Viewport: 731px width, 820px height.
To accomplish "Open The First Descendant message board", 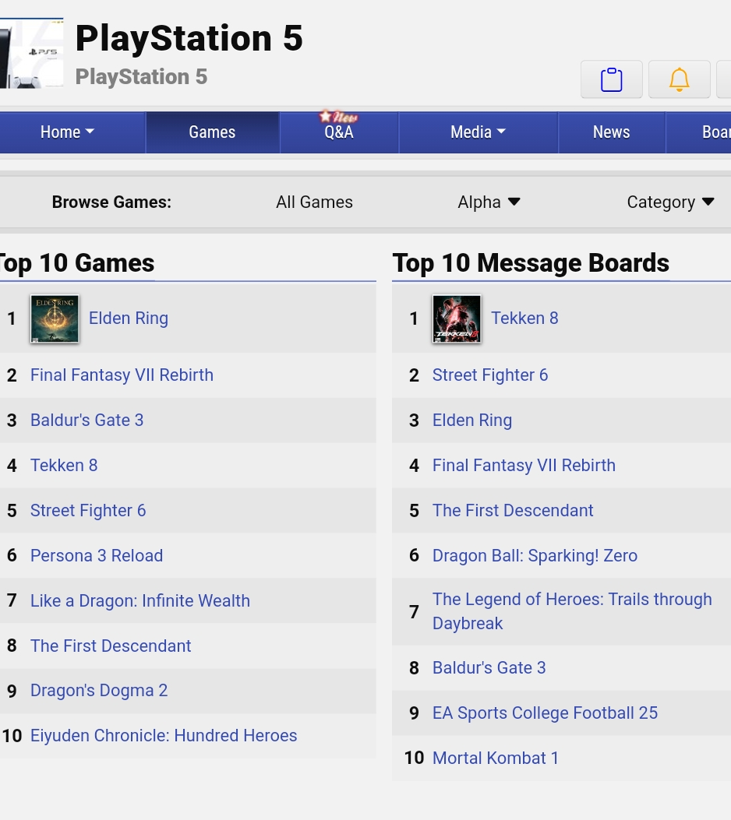I will 513,510.
